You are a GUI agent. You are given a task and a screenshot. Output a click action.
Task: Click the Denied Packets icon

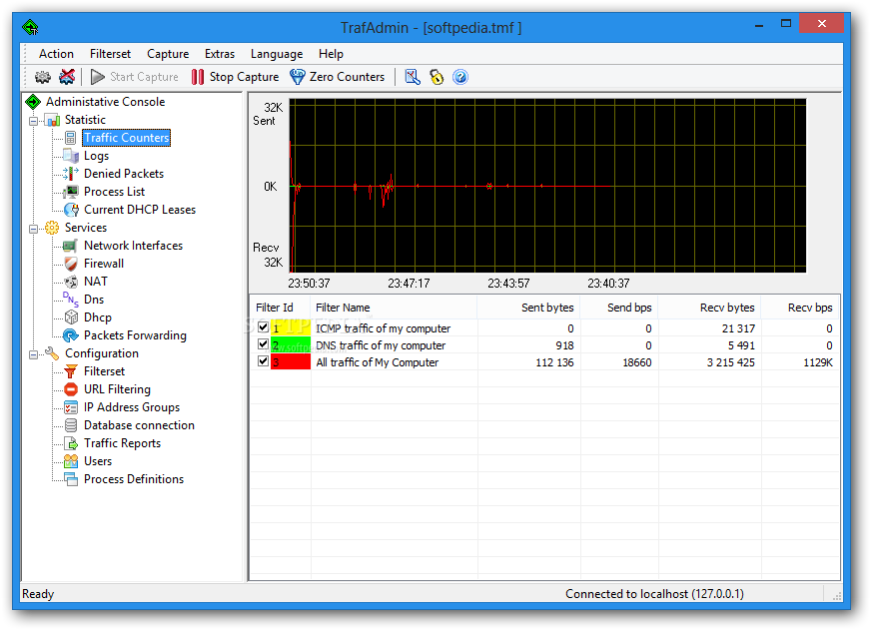point(71,174)
